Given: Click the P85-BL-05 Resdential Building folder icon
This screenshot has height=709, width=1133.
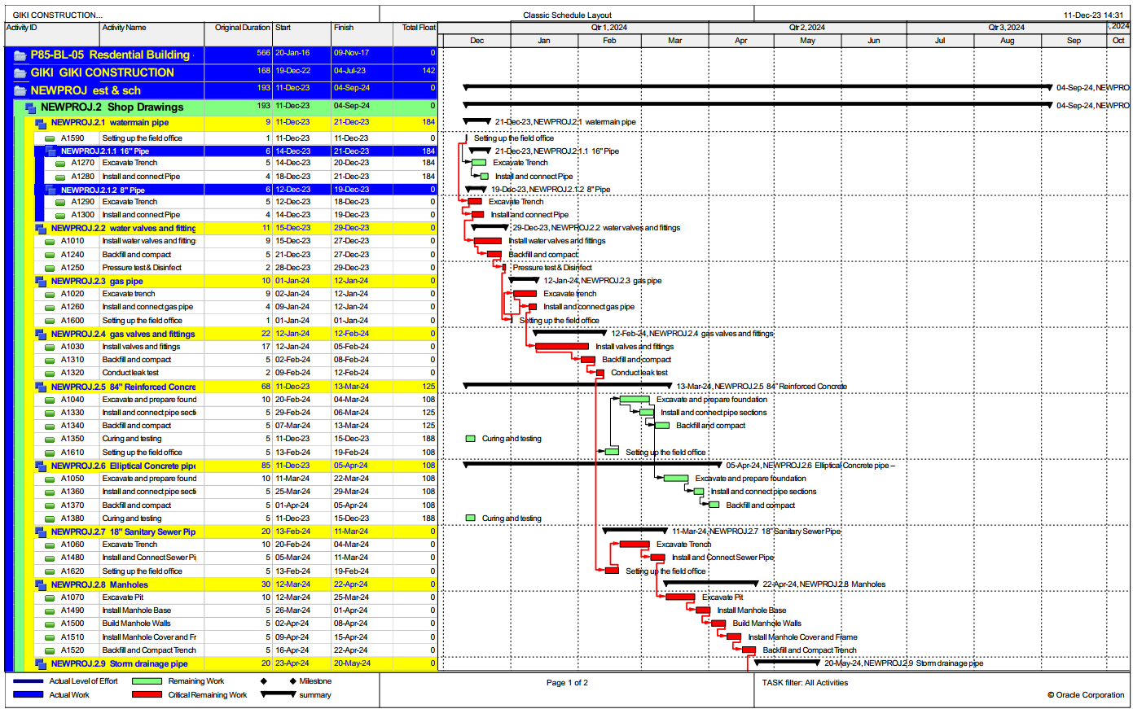Looking at the screenshot, I should [x=20, y=55].
